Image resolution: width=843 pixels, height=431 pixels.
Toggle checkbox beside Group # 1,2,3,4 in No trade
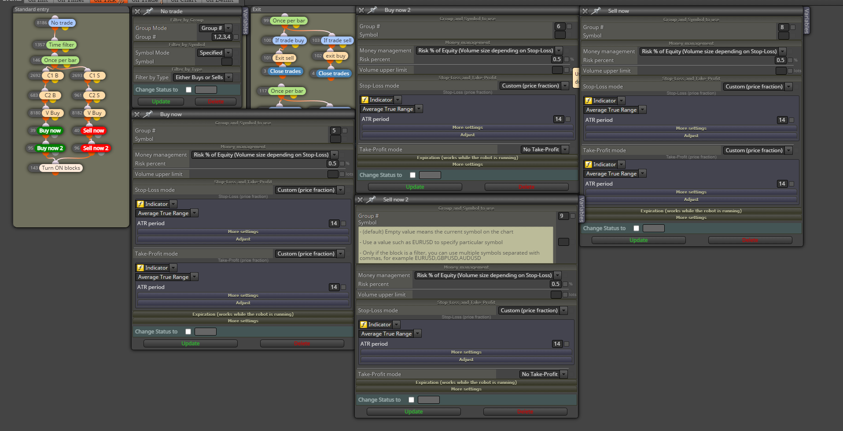(236, 37)
